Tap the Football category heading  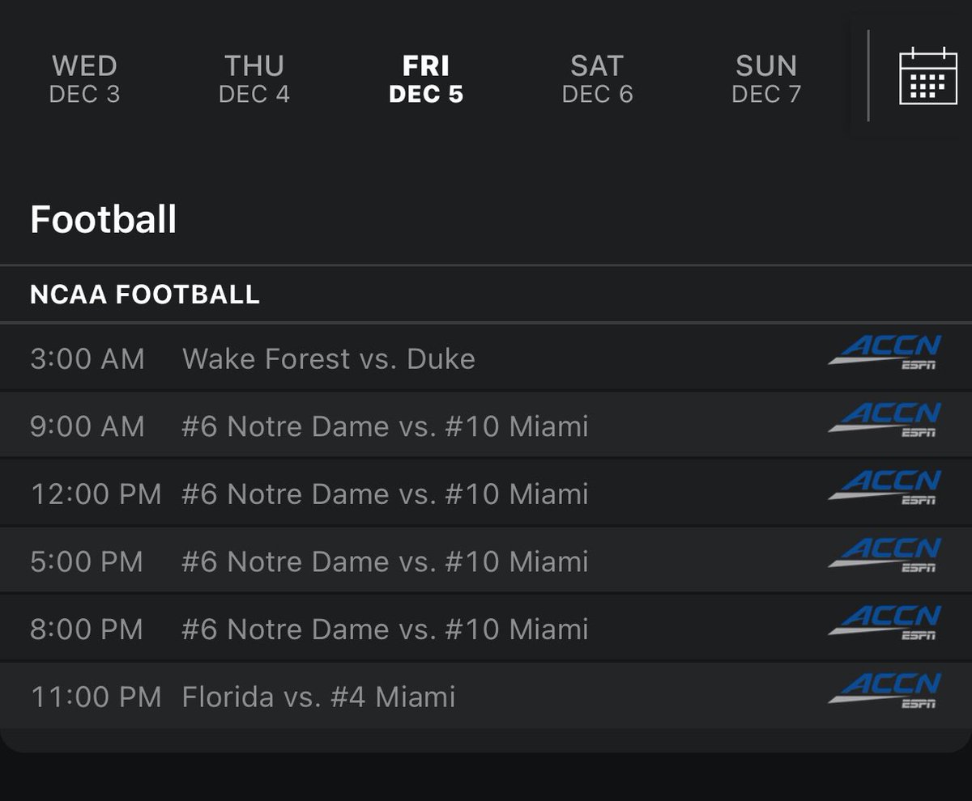(x=103, y=219)
